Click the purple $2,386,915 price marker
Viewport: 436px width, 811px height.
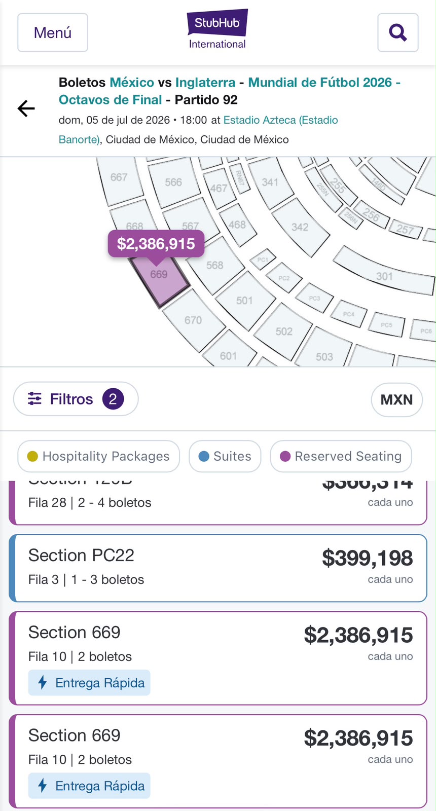click(x=156, y=244)
